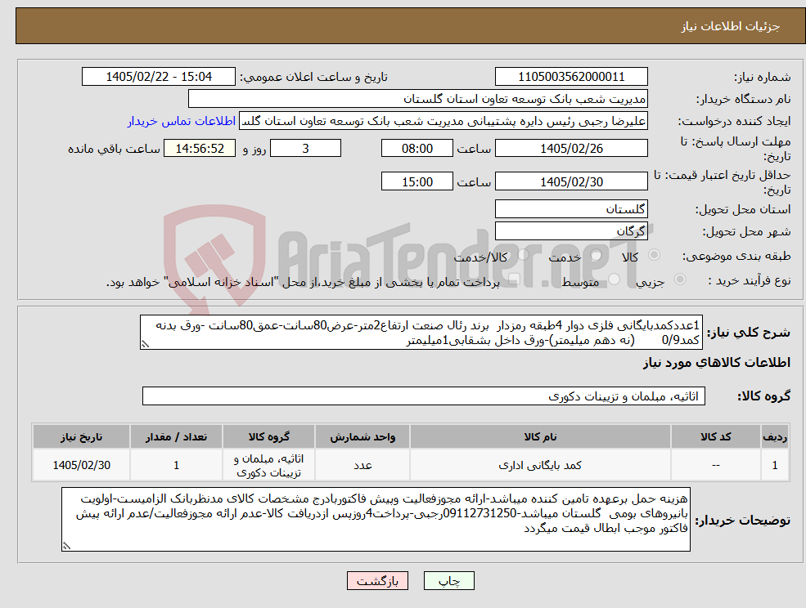Click the تعداد / مقدار column header
The height and width of the screenshot is (608, 806).
coord(176,437)
